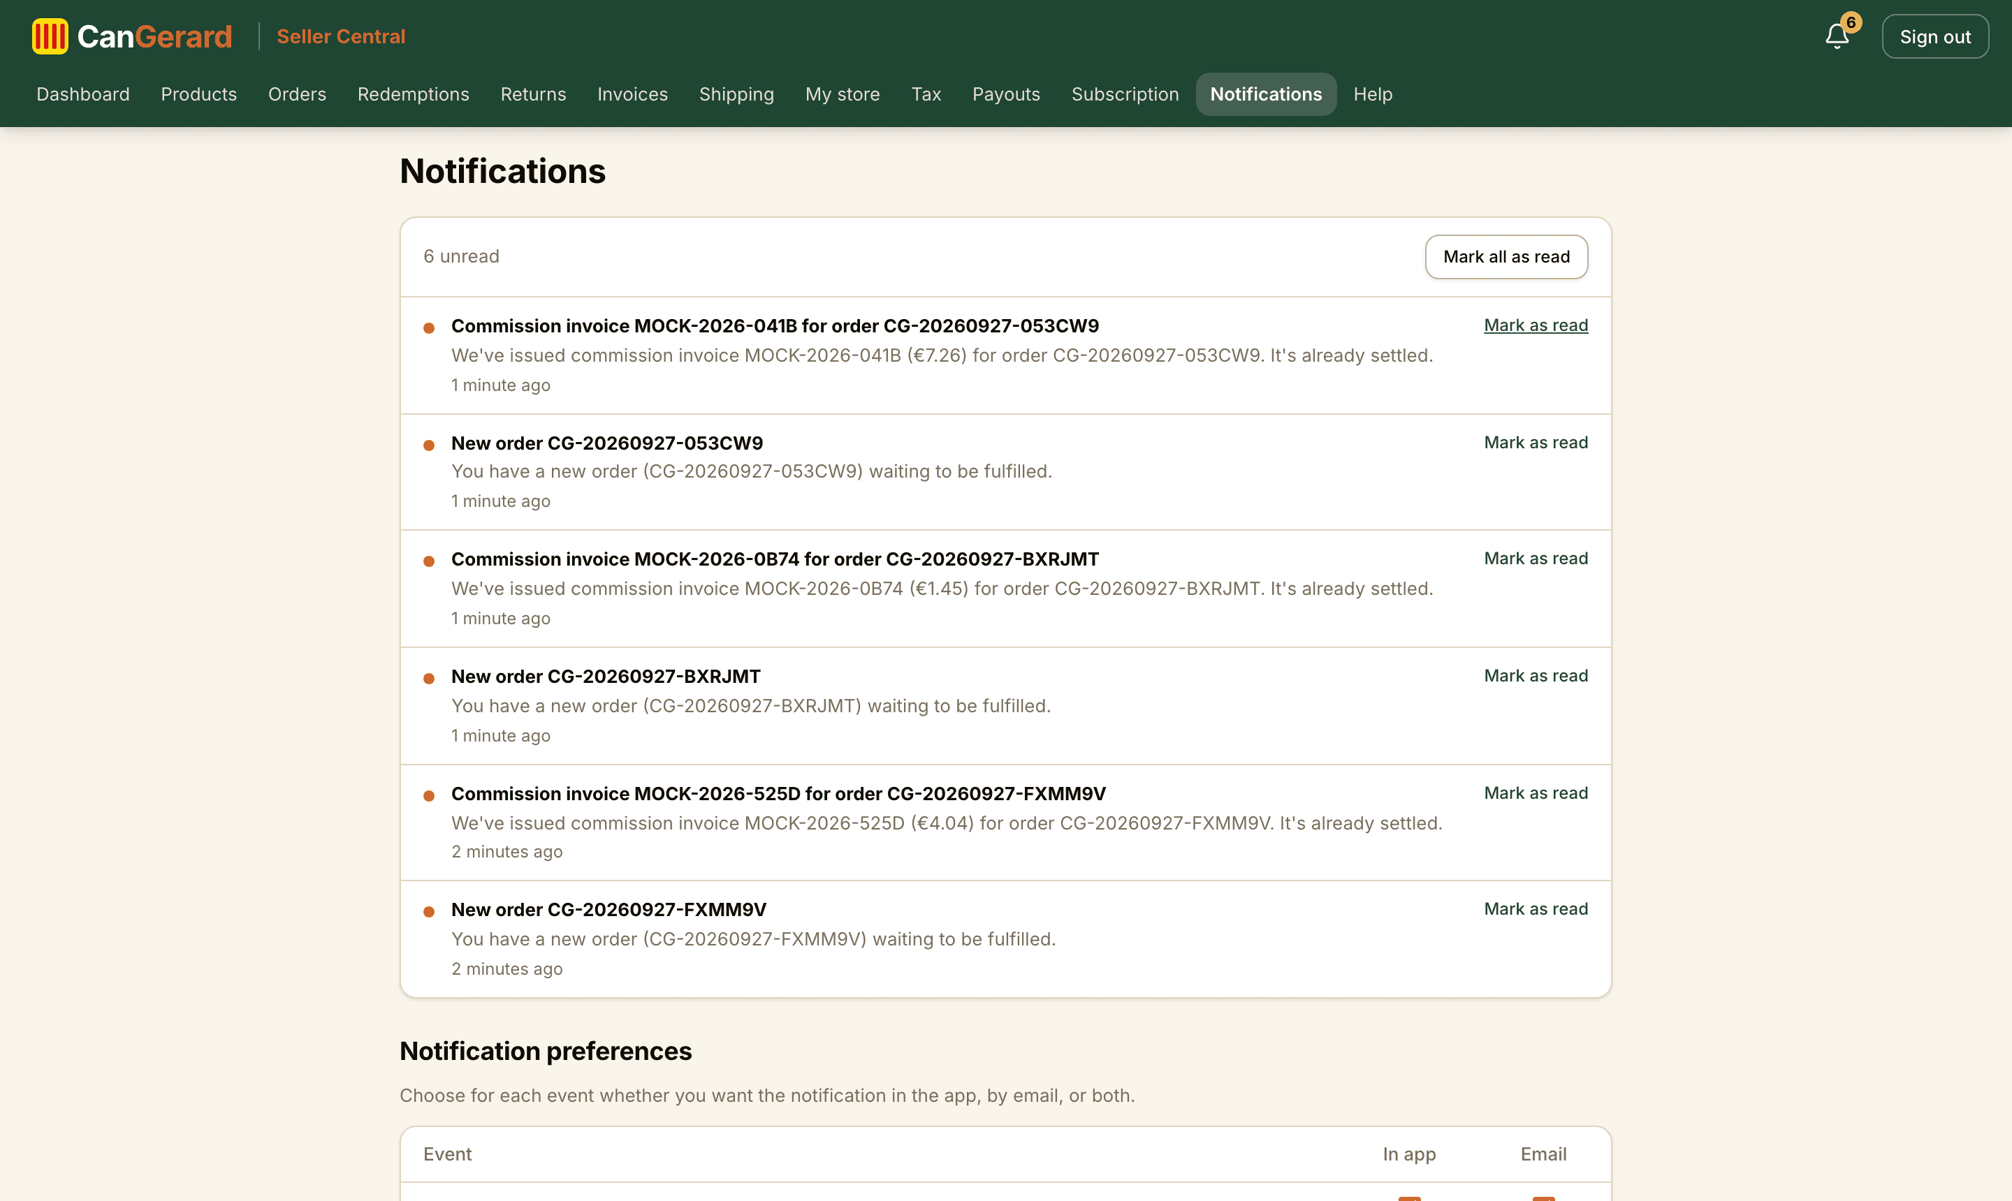Open the Subscription page

(1125, 94)
